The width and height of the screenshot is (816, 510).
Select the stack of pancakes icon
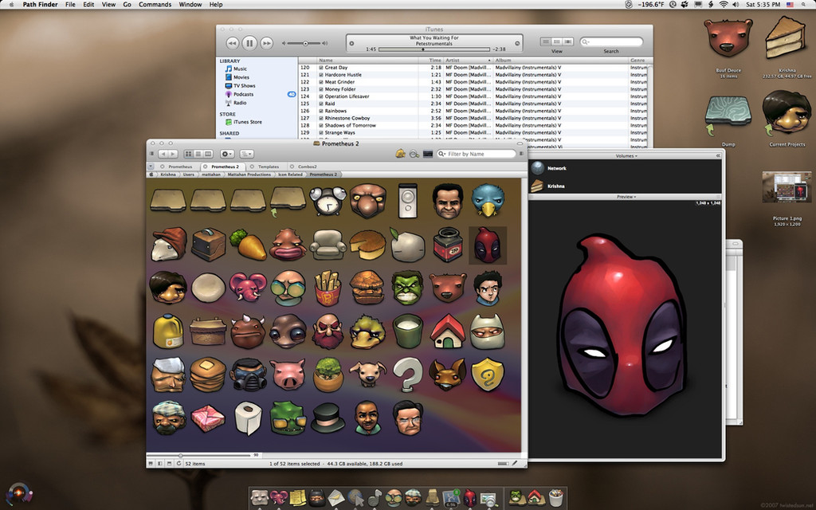208,375
